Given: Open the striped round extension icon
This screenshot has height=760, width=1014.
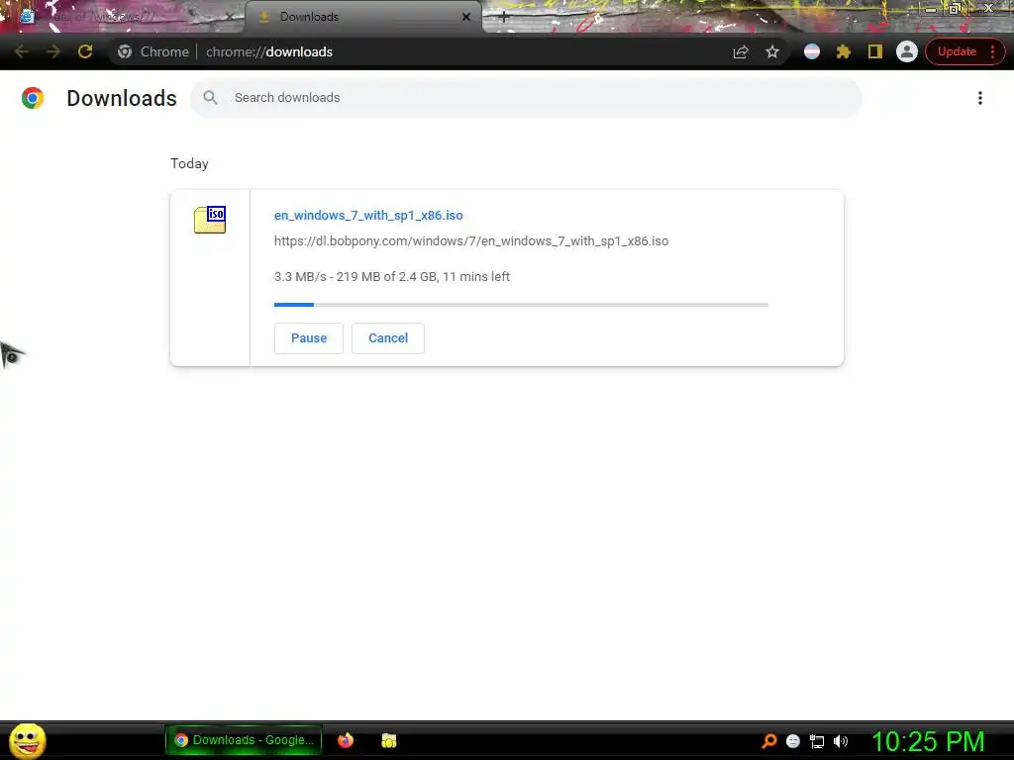Looking at the screenshot, I should pyautogui.click(x=812, y=51).
